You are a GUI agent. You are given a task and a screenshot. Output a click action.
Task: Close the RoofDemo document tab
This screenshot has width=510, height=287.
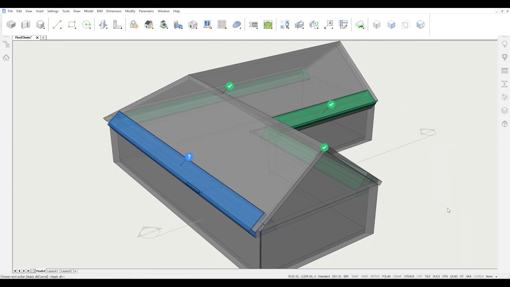pyautogui.click(x=37, y=37)
